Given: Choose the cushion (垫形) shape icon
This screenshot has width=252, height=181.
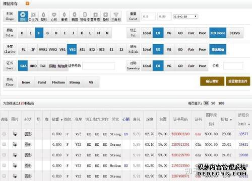Looking at the screenshot, I should [x=106, y=16].
